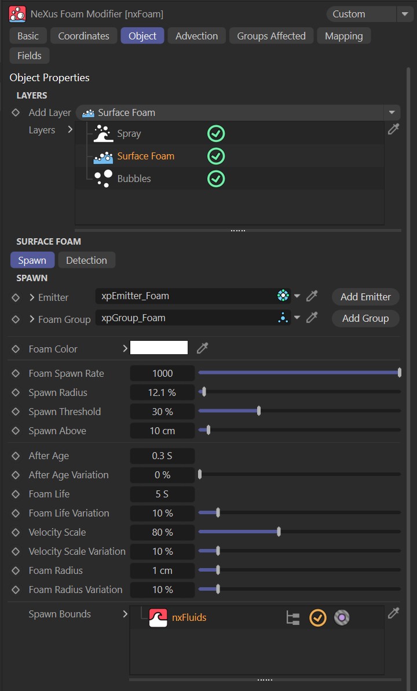Click the nxFluids hierarchy icon in Spawn Bounds
The width and height of the screenshot is (417, 691).
point(293,618)
